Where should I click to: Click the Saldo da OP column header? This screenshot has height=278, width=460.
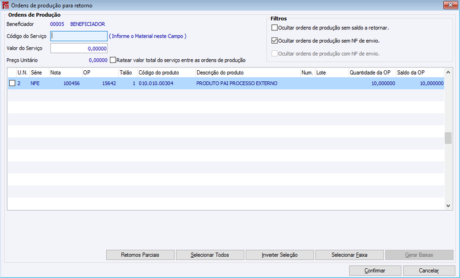(420, 73)
